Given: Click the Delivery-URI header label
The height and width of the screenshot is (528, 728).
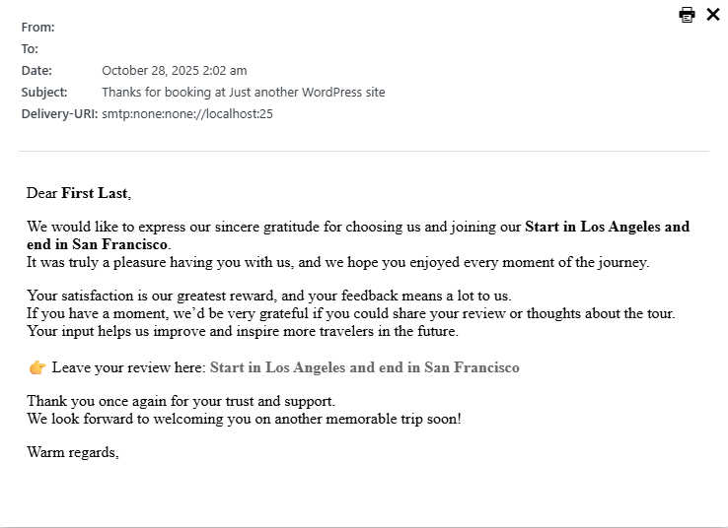Looking at the screenshot, I should point(59,114).
